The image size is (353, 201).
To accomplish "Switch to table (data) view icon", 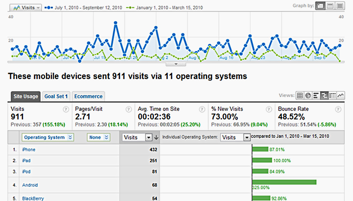I will (x=300, y=96).
